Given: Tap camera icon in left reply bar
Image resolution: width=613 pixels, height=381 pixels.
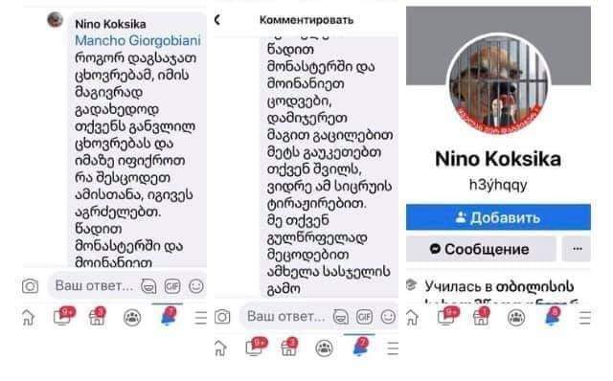Looking at the screenshot, I should point(30,286).
